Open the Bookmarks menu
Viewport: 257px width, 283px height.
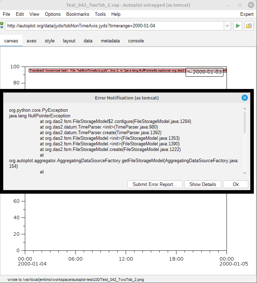point(78,14)
